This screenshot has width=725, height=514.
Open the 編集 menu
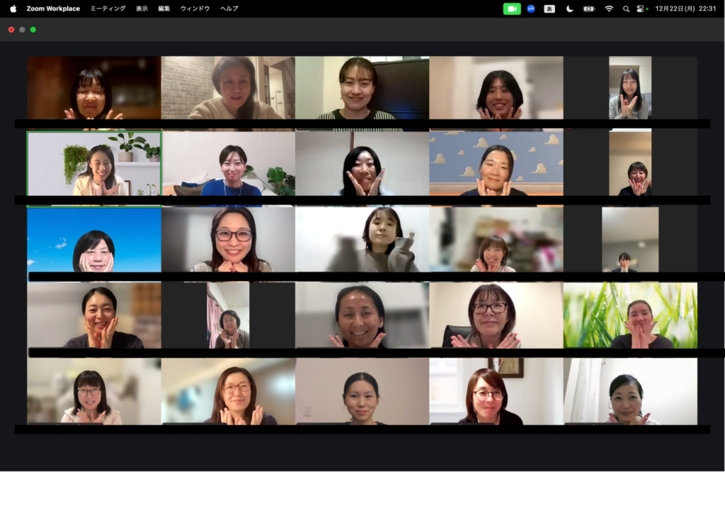[164, 8]
